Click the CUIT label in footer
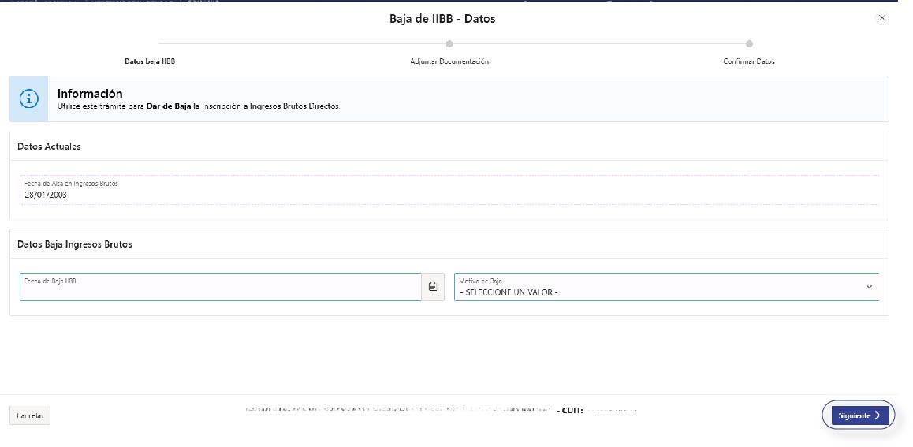 572,411
